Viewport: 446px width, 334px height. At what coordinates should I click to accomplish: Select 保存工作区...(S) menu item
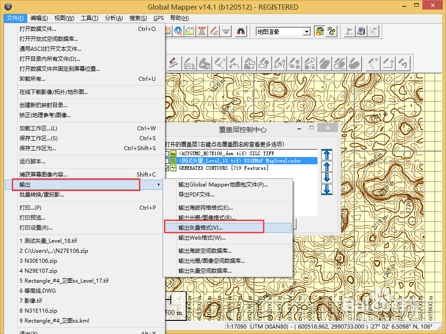tap(85, 138)
